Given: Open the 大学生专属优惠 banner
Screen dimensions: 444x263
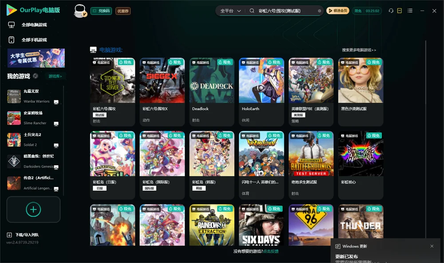Looking at the screenshot, I should coord(36,58).
